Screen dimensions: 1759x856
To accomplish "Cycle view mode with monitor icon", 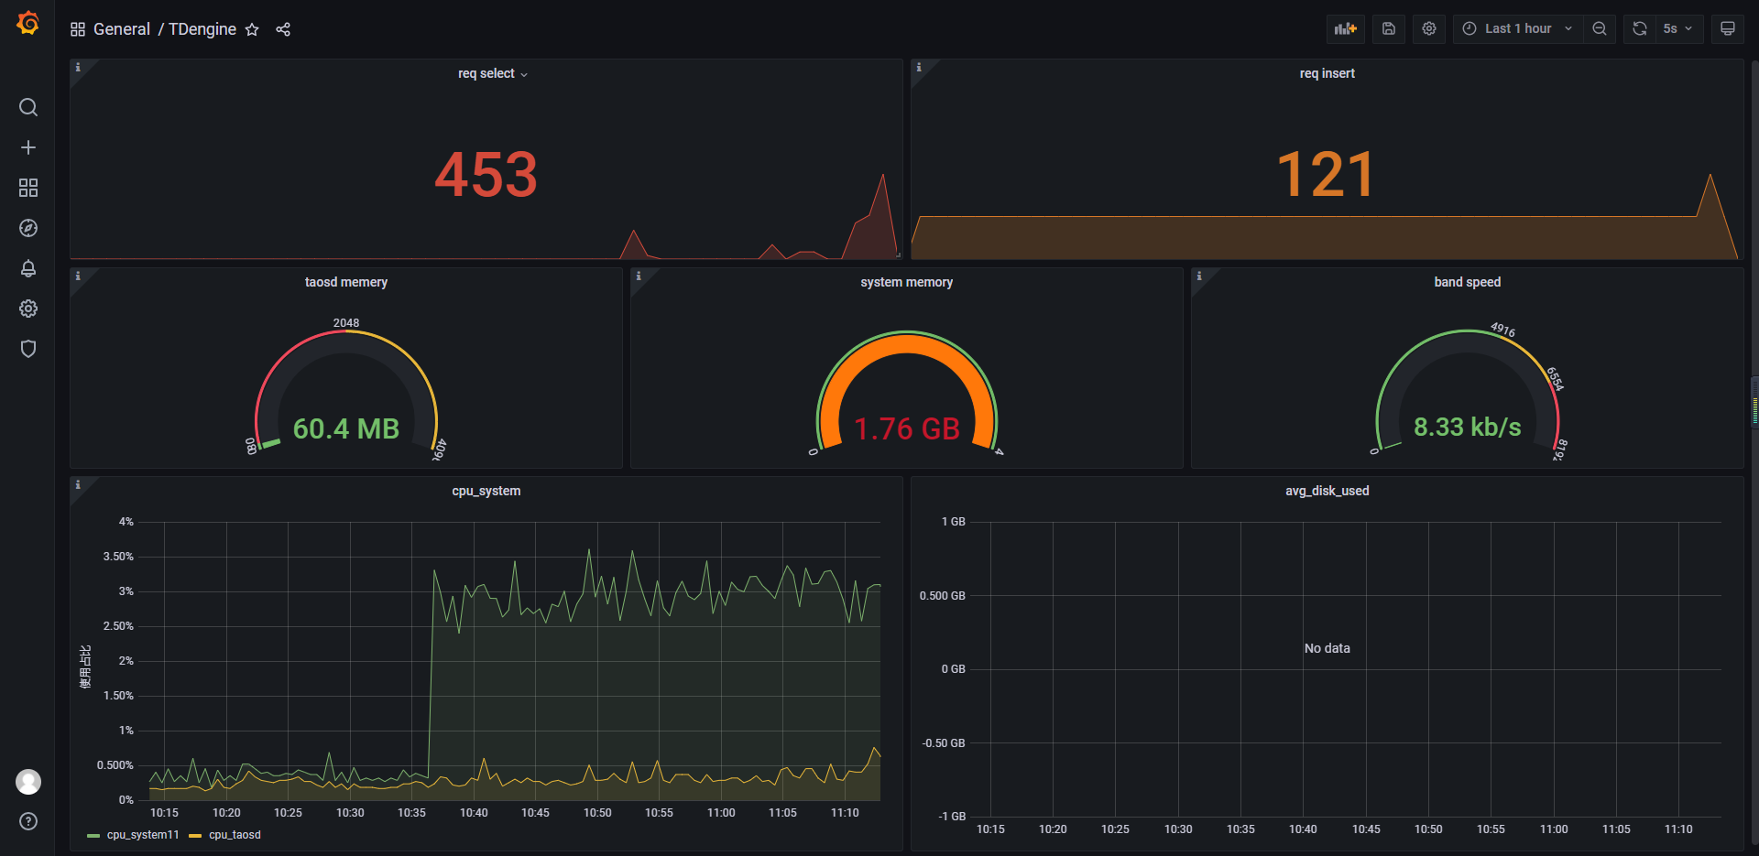I will coord(1728,28).
